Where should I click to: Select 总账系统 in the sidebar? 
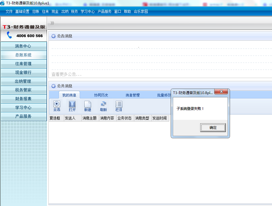coord(24,55)
